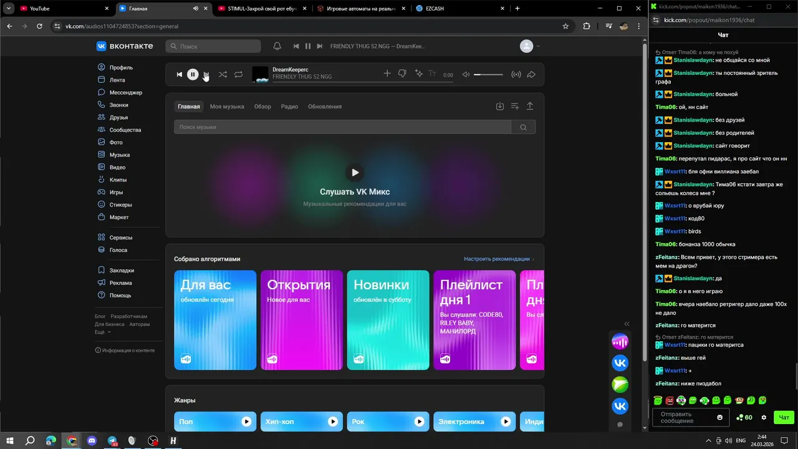Dislike the current track
Image resolution: width=798 pixels, height=449 pixels.
click(402, 74)
